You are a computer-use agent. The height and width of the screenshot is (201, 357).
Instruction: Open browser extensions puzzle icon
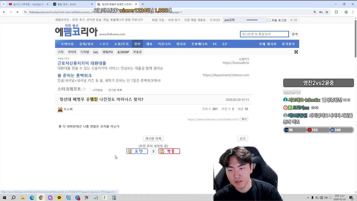[336, 12]
